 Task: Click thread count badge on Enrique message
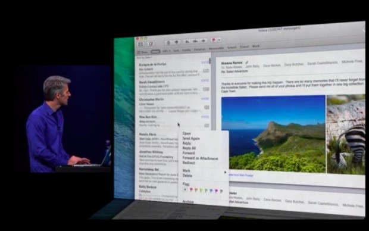click(206, 71)
